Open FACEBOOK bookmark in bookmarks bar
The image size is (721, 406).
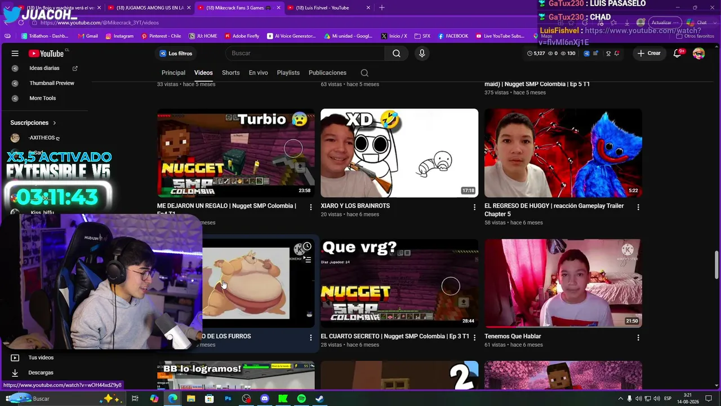click(x=453, y=36)
